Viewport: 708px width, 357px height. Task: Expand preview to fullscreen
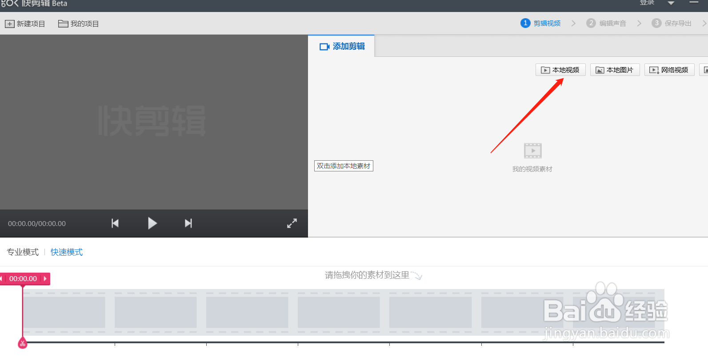coord(292,223)
